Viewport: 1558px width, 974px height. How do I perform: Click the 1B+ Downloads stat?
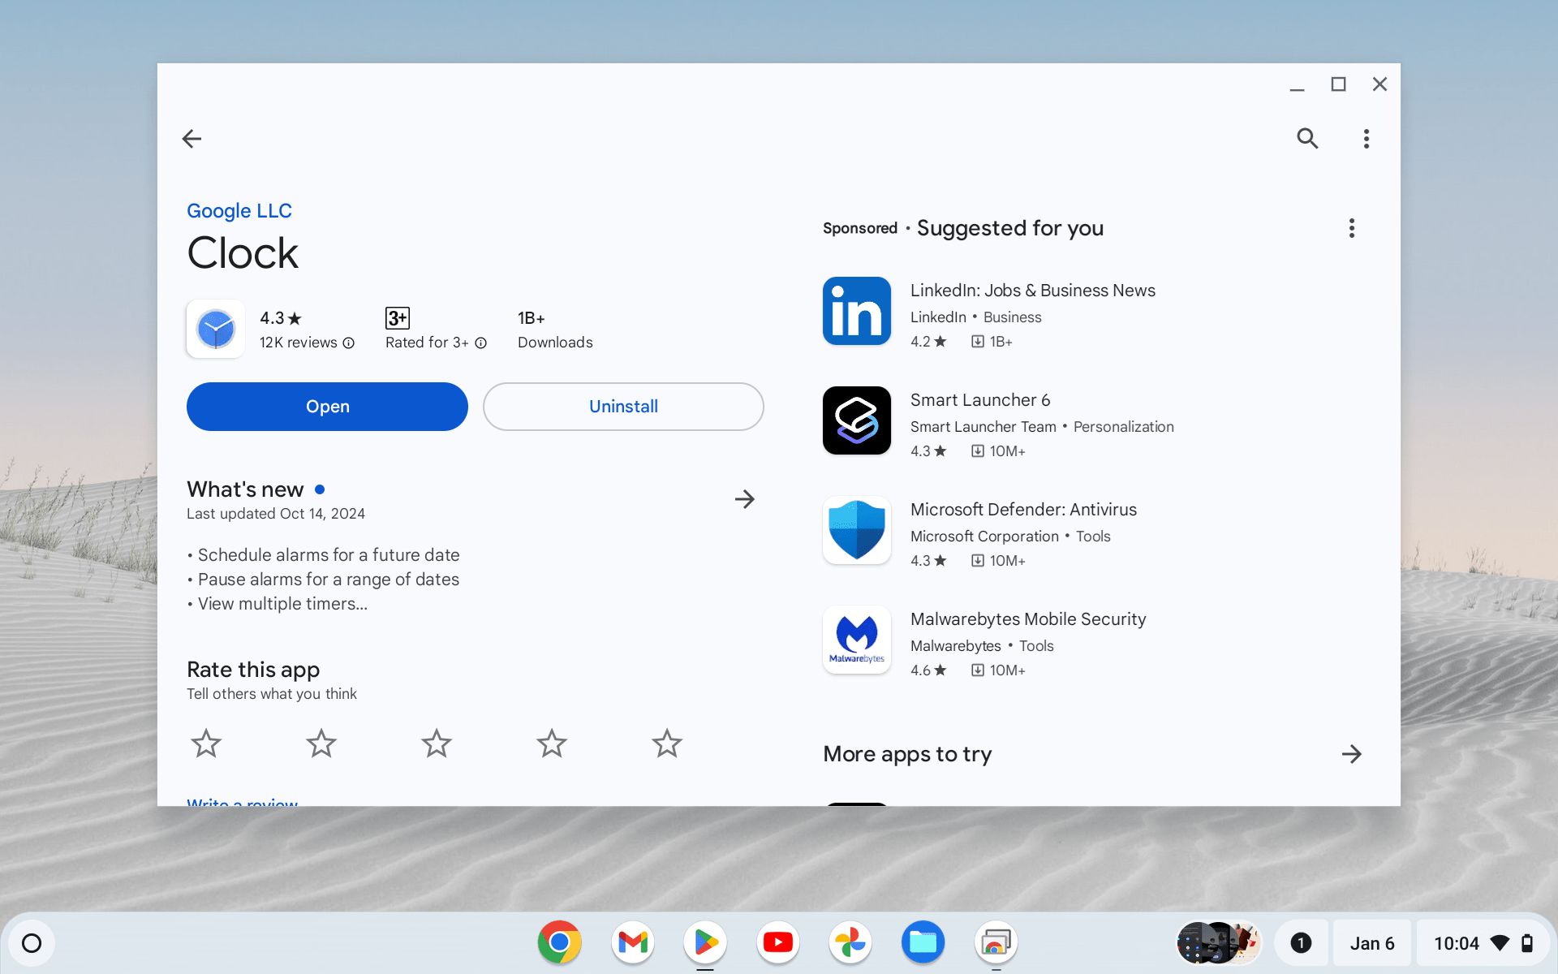click(555, 330)
